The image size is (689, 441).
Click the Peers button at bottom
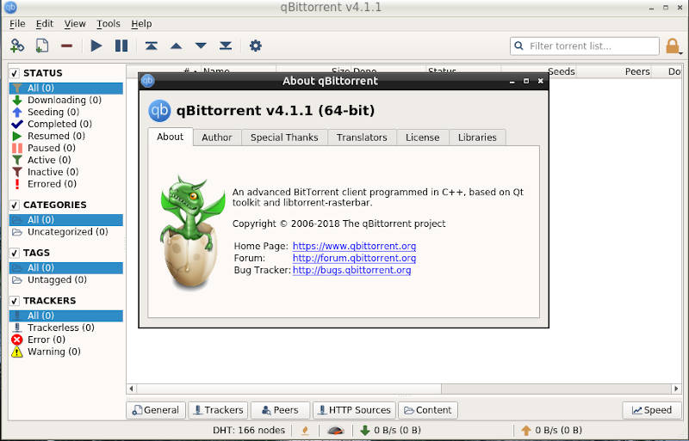click(x=281, y=410)
